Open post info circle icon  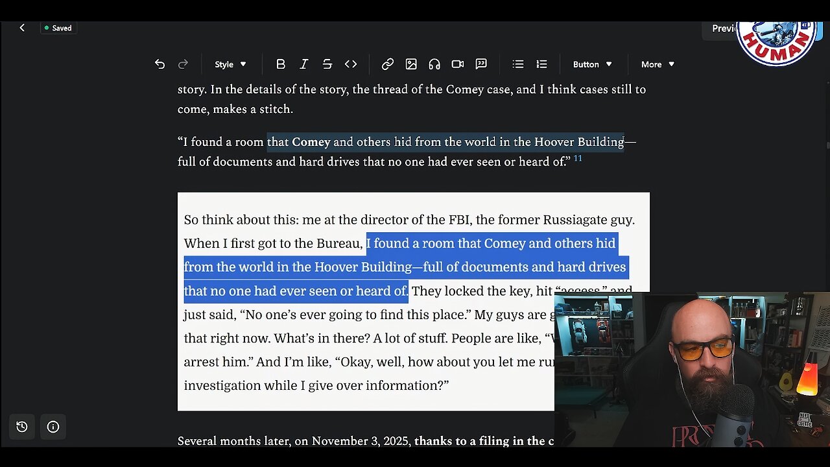coord(53,427)
